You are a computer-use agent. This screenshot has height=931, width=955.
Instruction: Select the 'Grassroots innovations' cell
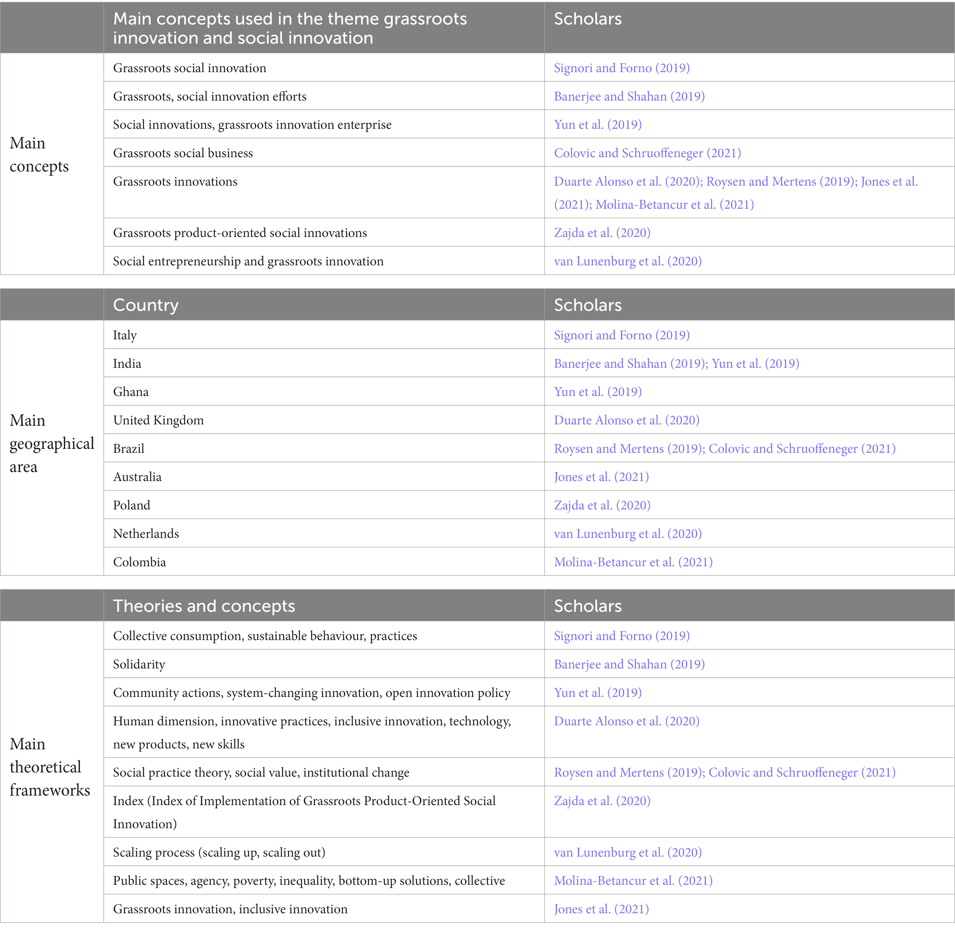pyautogui.click(x=324, y=192)
